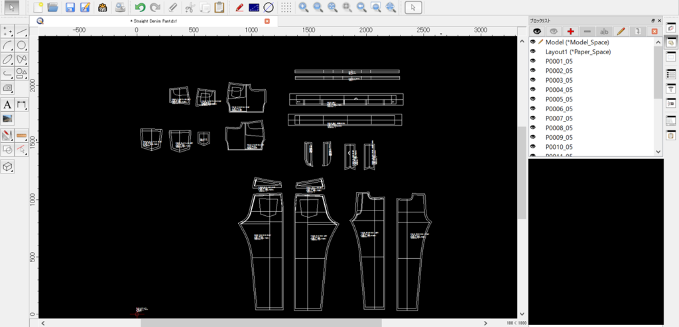The height and width of the screenshot is (327, 679).
Task: Open the measuring ruler tools
Action: pyautogui.click(x=22, y=136)
